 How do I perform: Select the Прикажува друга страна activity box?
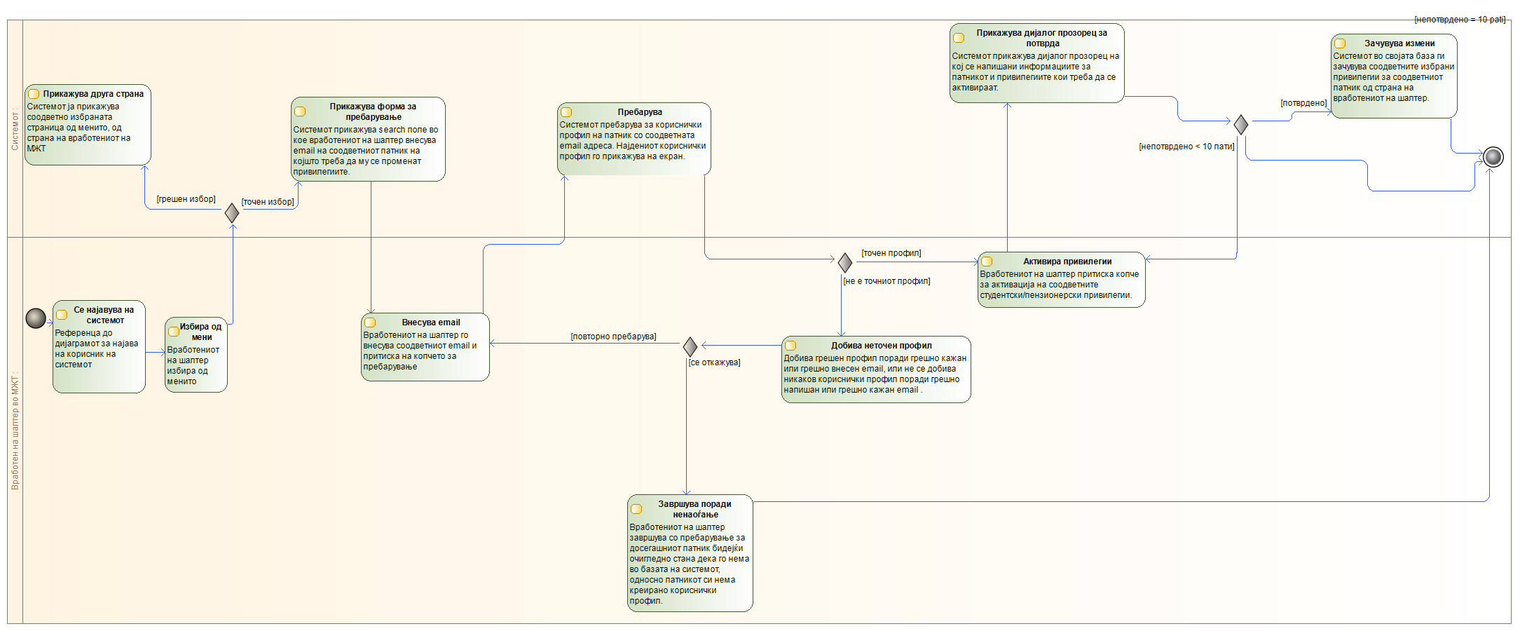(88, 125)
